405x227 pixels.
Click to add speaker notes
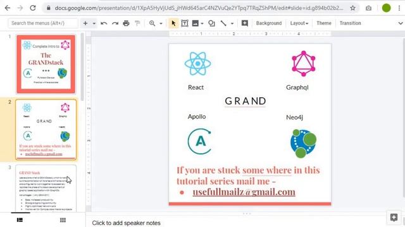click(127, 223)
